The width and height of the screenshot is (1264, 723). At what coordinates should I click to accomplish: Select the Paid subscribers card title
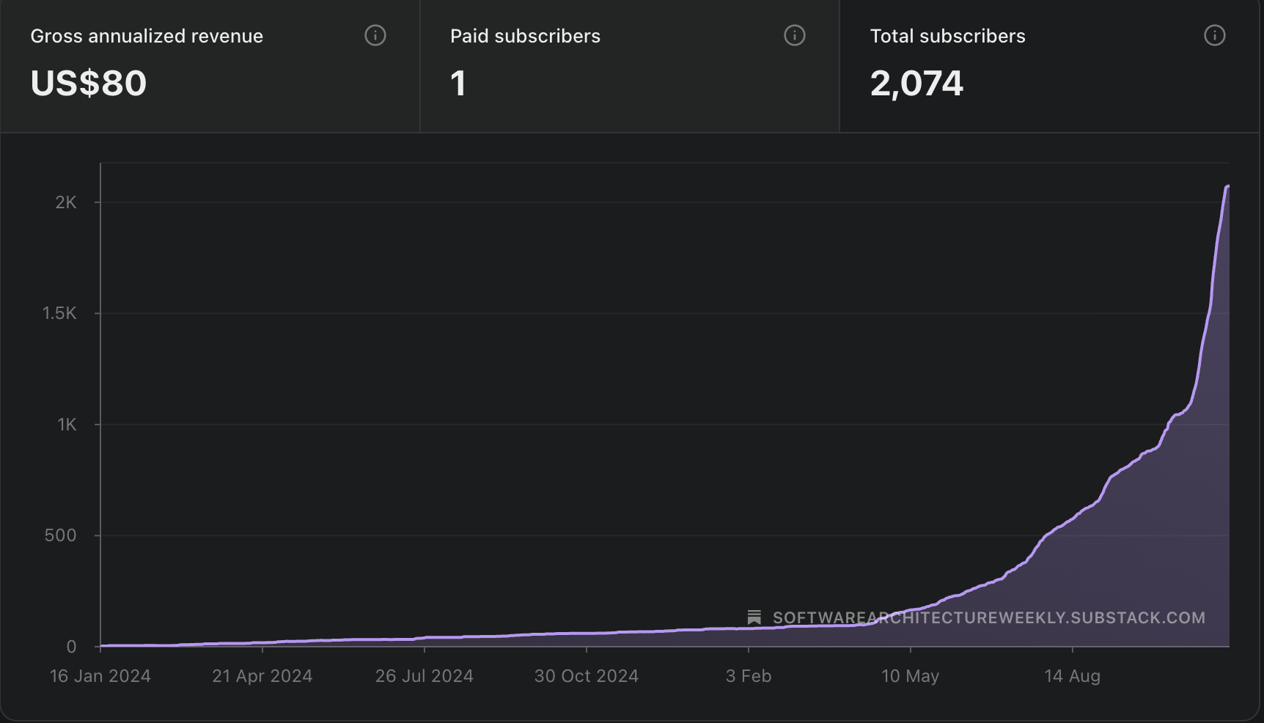[x=525, y=36]
